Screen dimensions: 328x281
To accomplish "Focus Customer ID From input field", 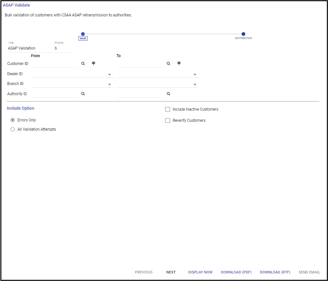I will (55, 64).
